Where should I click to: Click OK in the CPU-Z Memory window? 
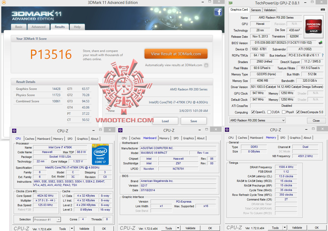pyautogui.click(x=317, y=228)
